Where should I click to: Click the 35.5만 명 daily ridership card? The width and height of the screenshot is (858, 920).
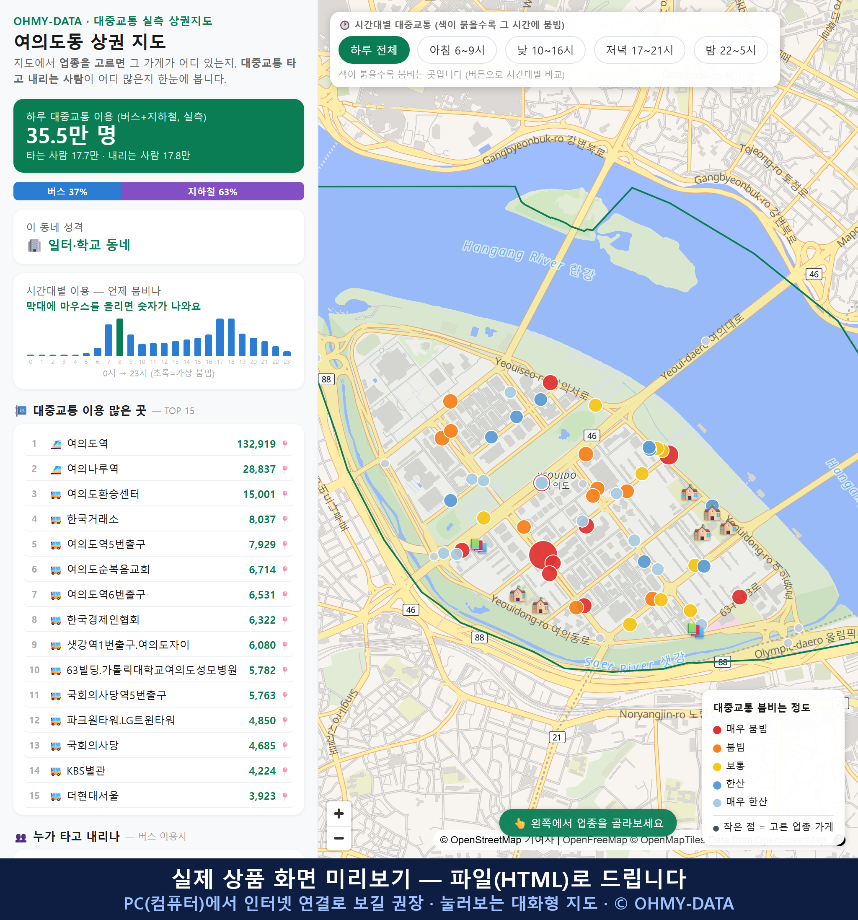(x=159, y=136)
